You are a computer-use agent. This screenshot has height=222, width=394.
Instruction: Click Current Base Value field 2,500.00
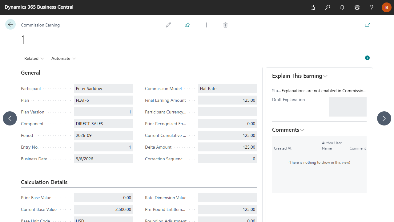103,209
